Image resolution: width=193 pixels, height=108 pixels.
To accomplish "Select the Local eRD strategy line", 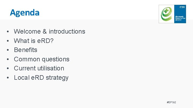I will point(41,78).
